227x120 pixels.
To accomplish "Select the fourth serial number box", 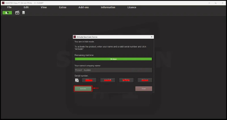I will click(x=145, y=80).
